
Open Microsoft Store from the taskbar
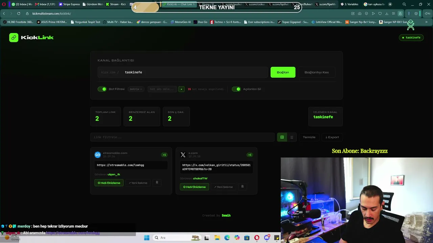[247, 238]
